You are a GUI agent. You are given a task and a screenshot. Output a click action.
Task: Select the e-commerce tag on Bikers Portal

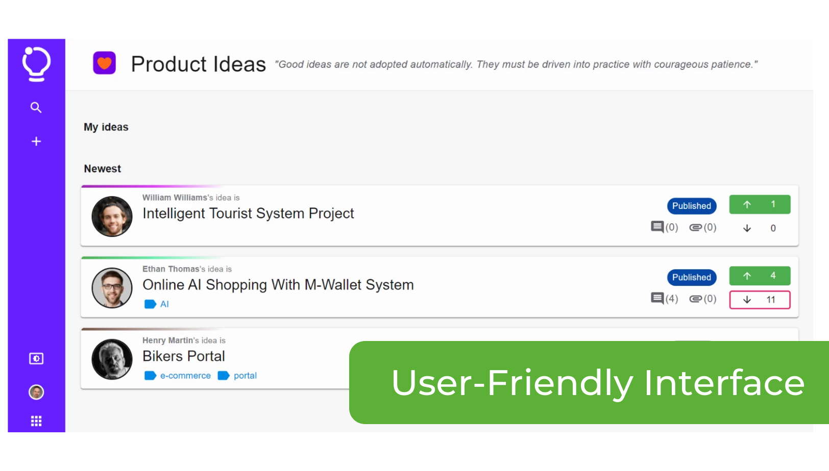[x=185, y=376]
